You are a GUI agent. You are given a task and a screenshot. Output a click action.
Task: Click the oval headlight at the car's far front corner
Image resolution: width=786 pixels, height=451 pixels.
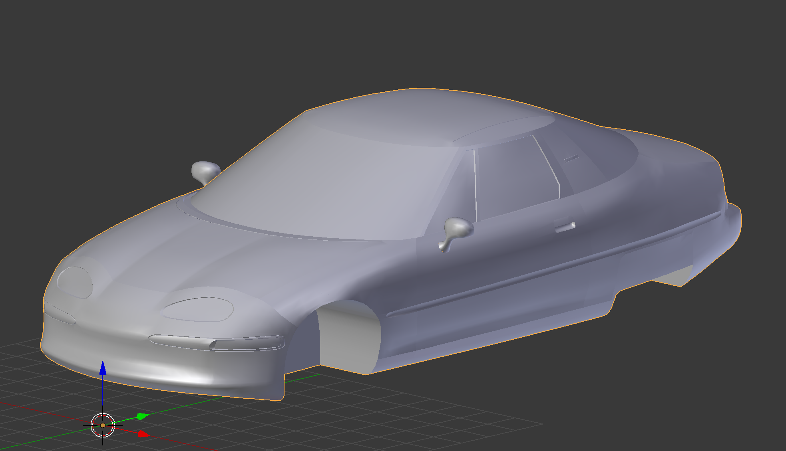(x=75, y=282)
